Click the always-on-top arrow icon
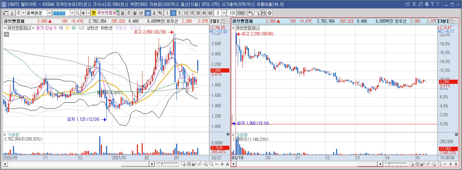 click(414, 4)
